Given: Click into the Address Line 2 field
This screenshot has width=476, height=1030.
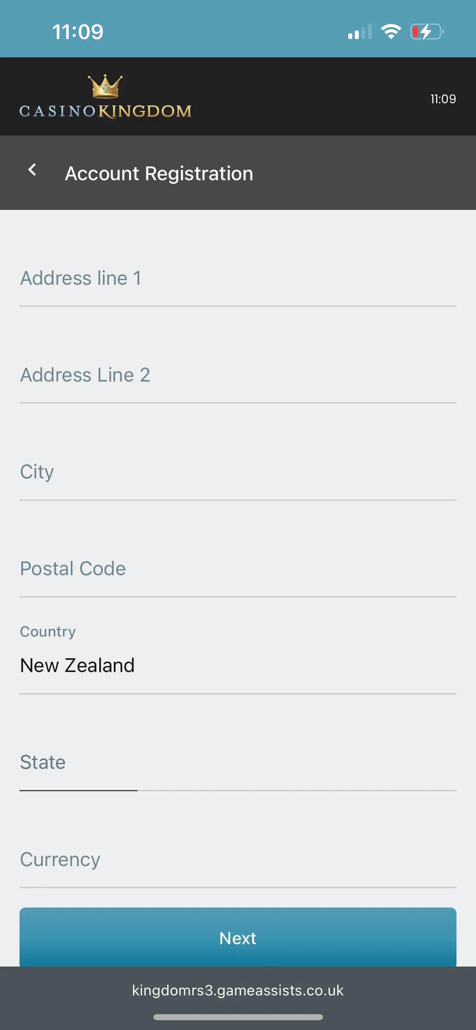Looking at the screenshot, I should click(238, 375).
